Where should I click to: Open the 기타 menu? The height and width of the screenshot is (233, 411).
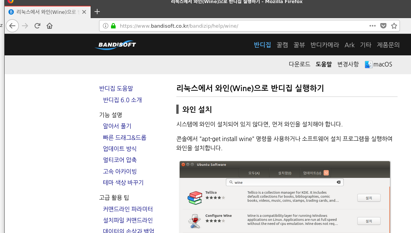point(366,45)
